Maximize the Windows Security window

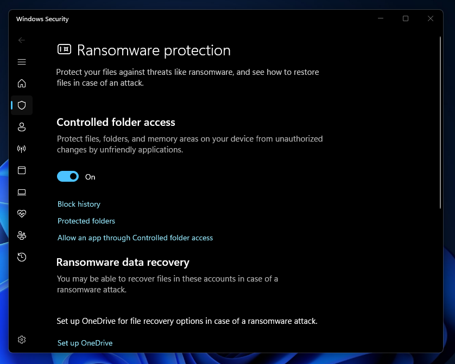(406, 18)
